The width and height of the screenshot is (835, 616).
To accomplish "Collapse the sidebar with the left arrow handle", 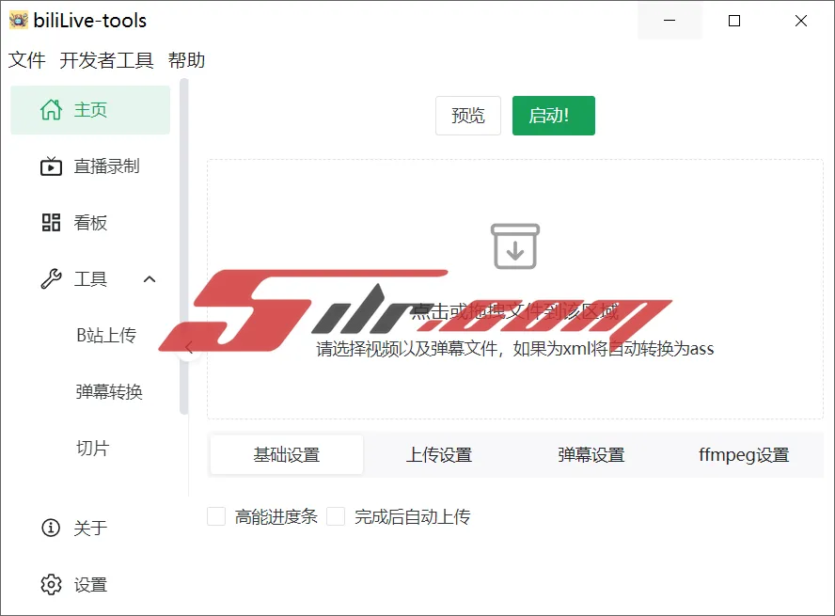I will pyautogui.click(x=188, y=348).
